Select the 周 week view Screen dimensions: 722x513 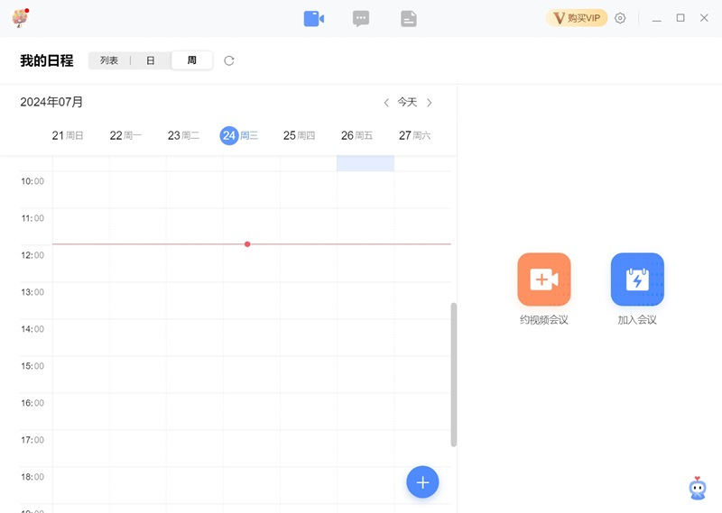coord(192,60)
